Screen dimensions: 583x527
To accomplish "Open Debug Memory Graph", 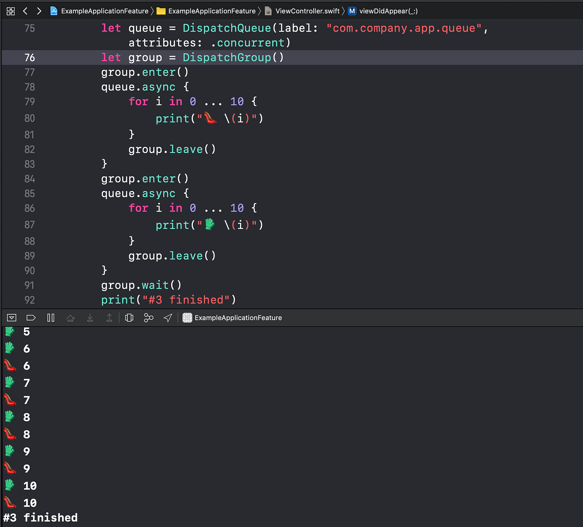I will [149, 318].
